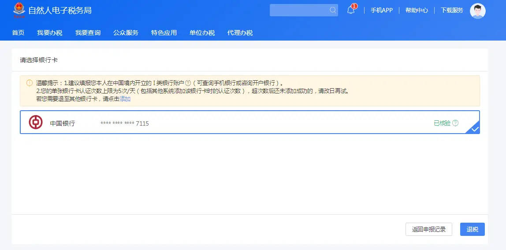Viewport: 506px width, 250px height.
Task: Click the question icon next to 已核验
Action: [455, 123]
